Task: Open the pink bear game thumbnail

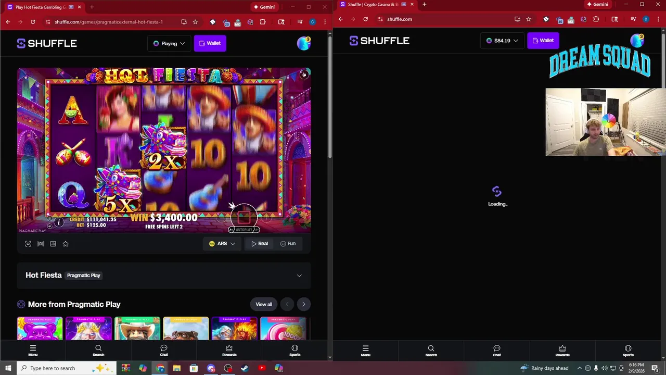Action: [40, 328]
